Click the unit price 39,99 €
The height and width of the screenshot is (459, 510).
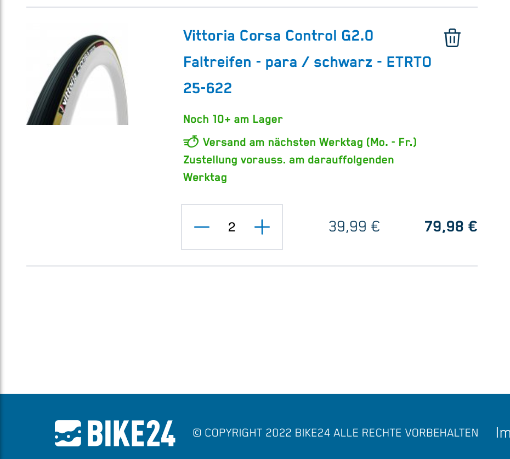(x=354, y=226)
